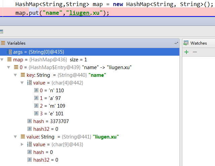Click the Variables panel header icon
The width and height of the screenshot is (215, 166).
(x=3, y=43)
